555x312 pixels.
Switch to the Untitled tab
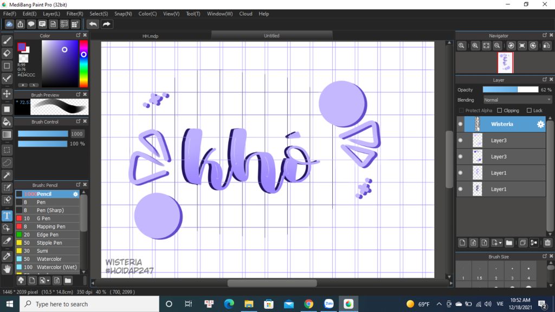coord(272,35)
